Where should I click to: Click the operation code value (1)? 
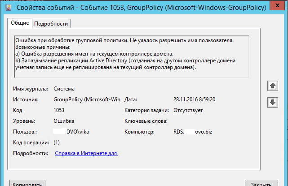(x=57, y=143)
